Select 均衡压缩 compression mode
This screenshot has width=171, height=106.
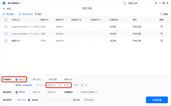click(x=46, y=80)
